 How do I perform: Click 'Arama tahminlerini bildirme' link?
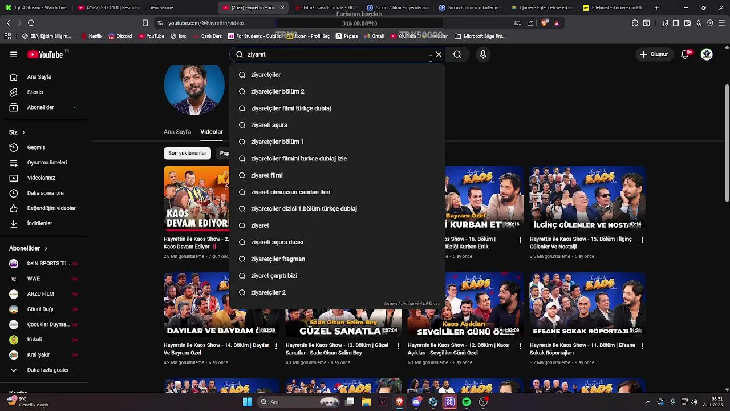(x=411, y=304)
